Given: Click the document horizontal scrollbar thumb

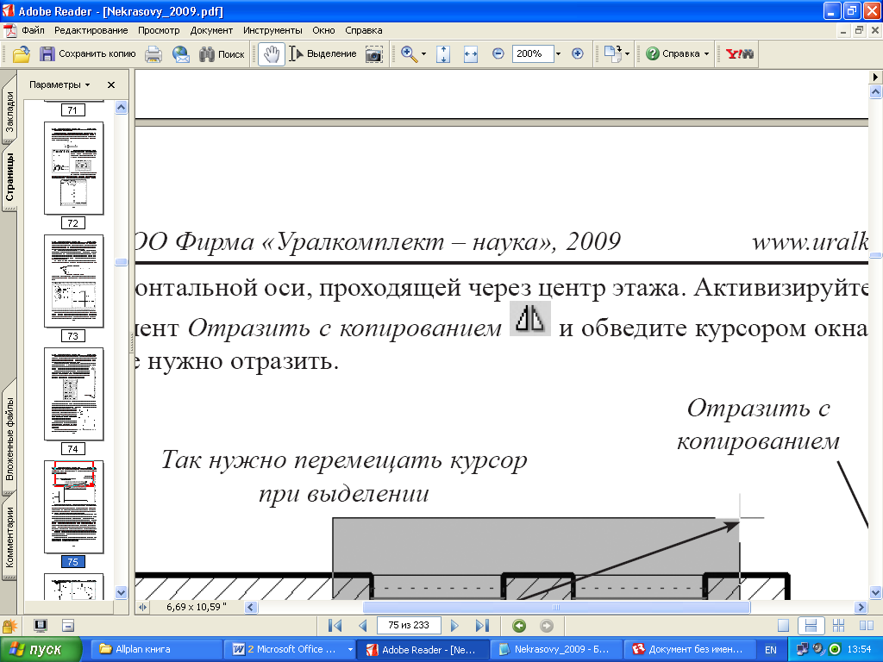Looking at the screenshot, I should (x=556, y=608).
